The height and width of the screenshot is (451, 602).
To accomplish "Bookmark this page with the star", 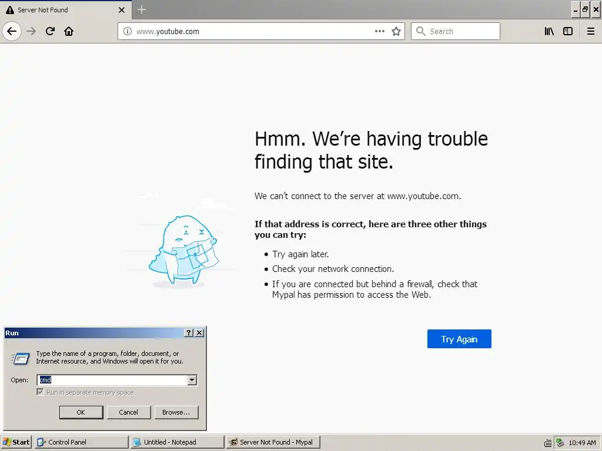I will (396, 31).
